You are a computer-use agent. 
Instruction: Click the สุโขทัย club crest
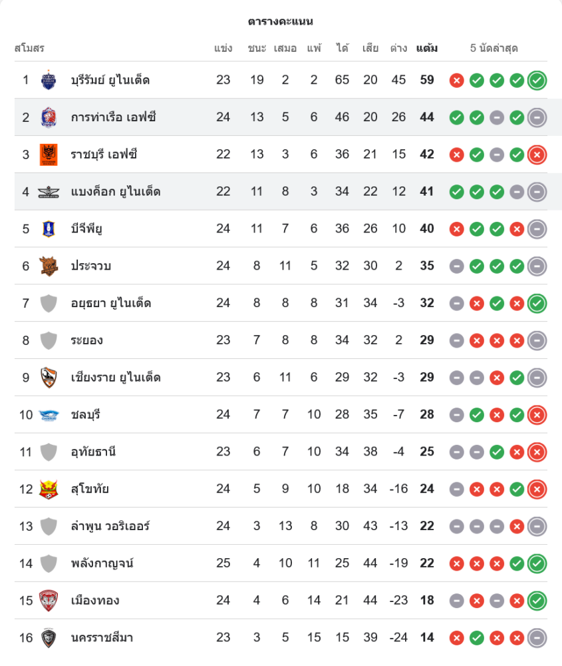(x=49, y=490)
